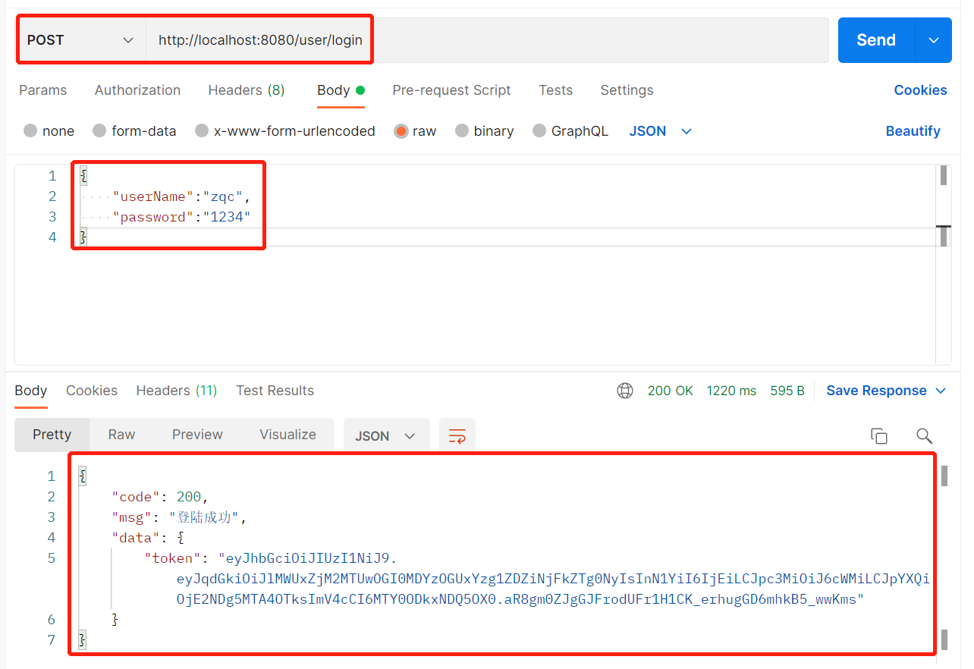Open the POST method dropdown
The height and width of the screenshot is (669, 974).
tap(81, 40)
